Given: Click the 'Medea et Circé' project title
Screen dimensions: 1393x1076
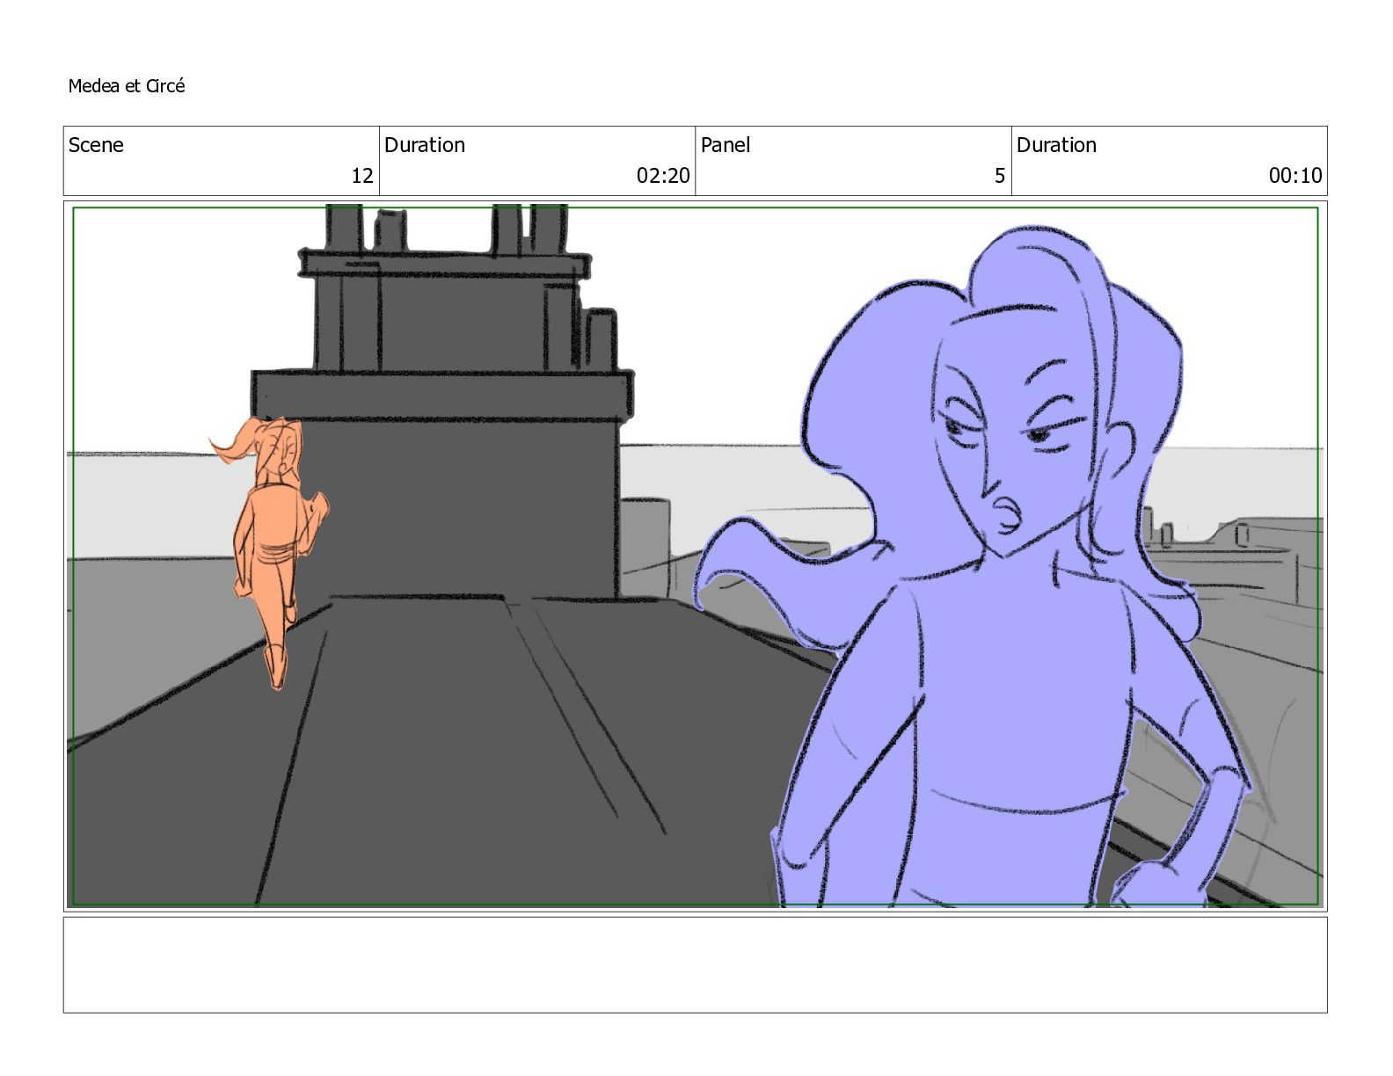Looking at the screenshot, I should click(127, 86).
